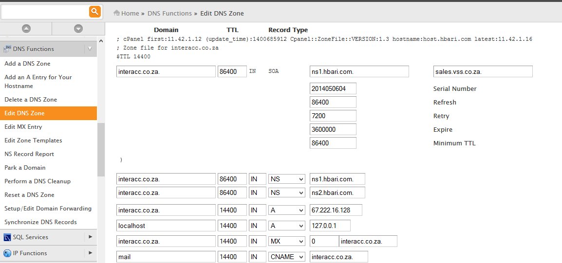The width and height of the screenshot is (562, 263).
Task: Open the CNAME record type dropdown
Action: click(287, 257)
